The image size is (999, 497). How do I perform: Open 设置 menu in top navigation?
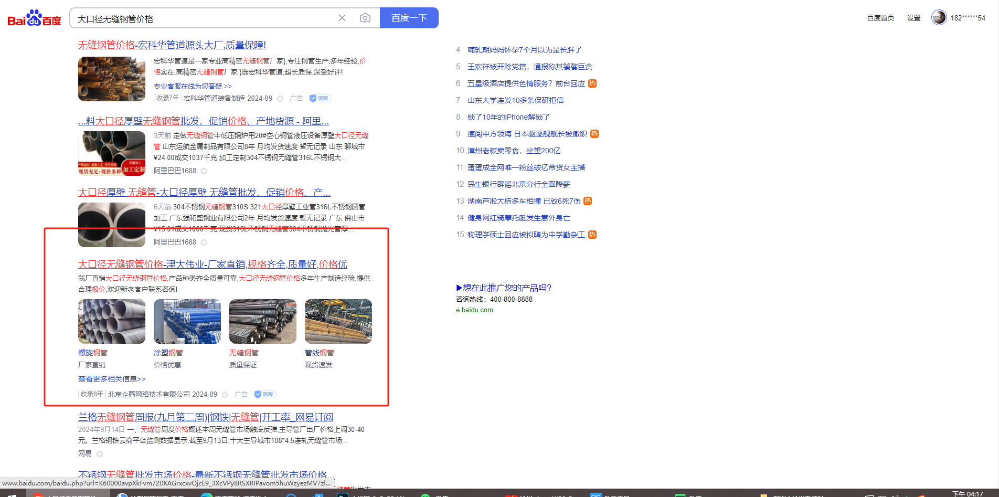click(x=913, y=18)
